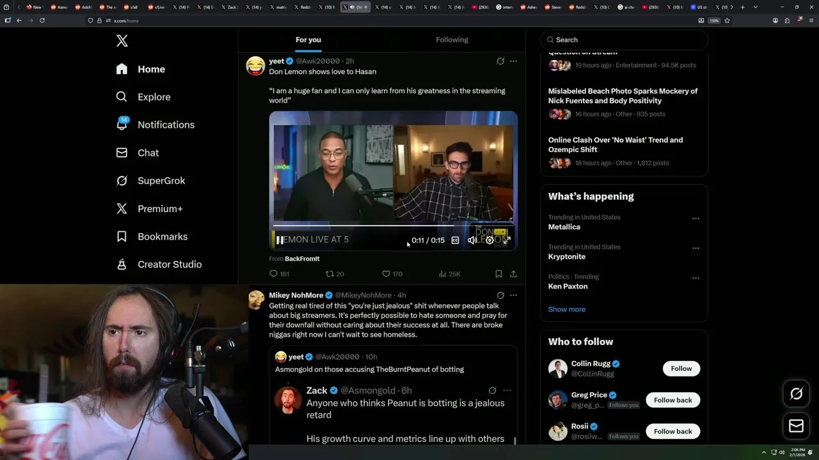This screenshot has height=460, width=819.
Task: Open more options on Mikey NohMore's post
Action: click(513, 295)
